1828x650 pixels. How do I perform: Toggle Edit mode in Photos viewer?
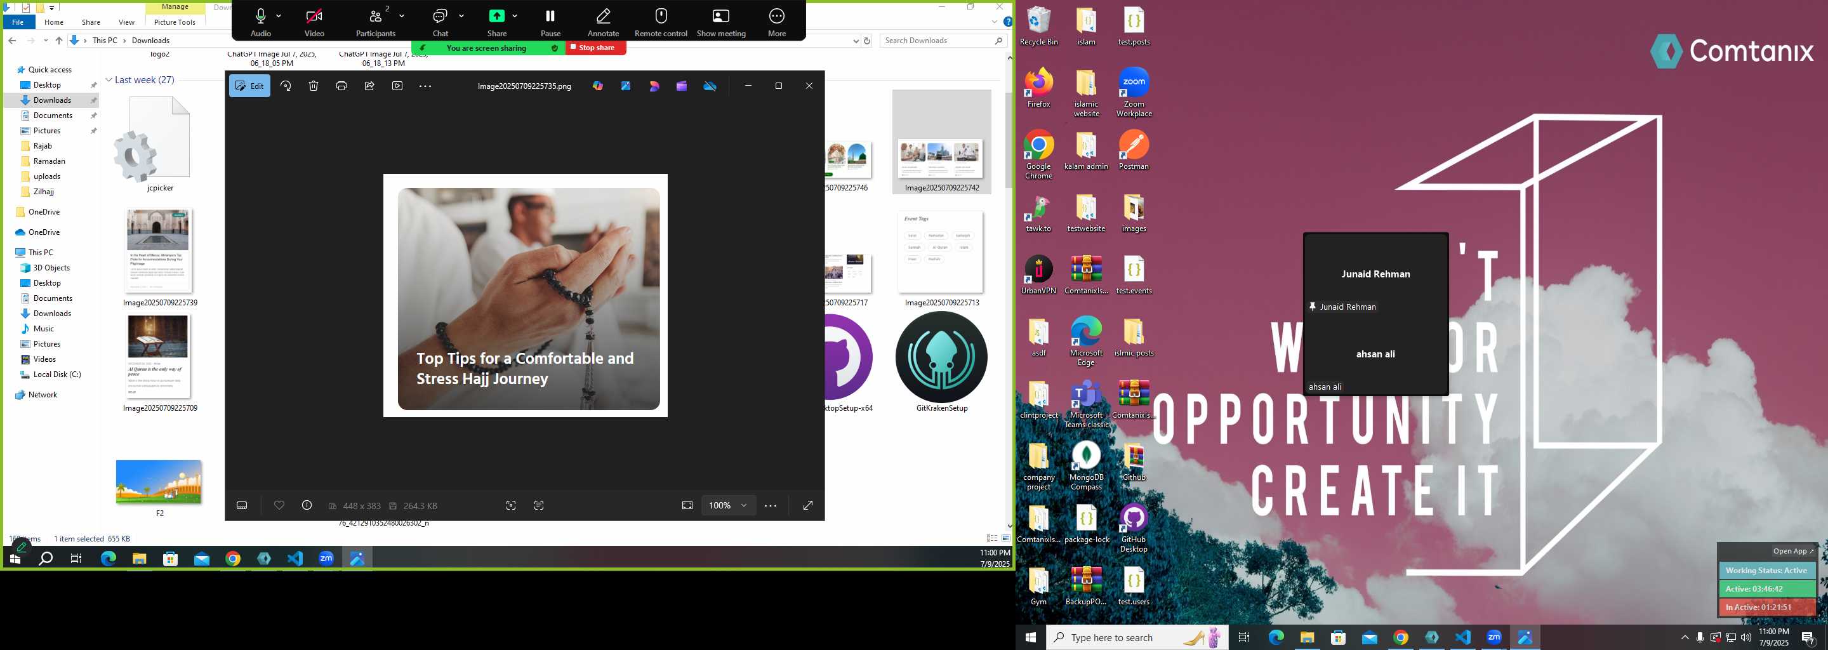tap(250, 86)
